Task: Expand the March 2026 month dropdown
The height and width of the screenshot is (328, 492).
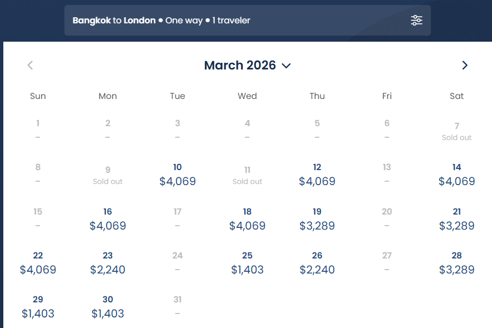Action: click(x=247, y=66)
